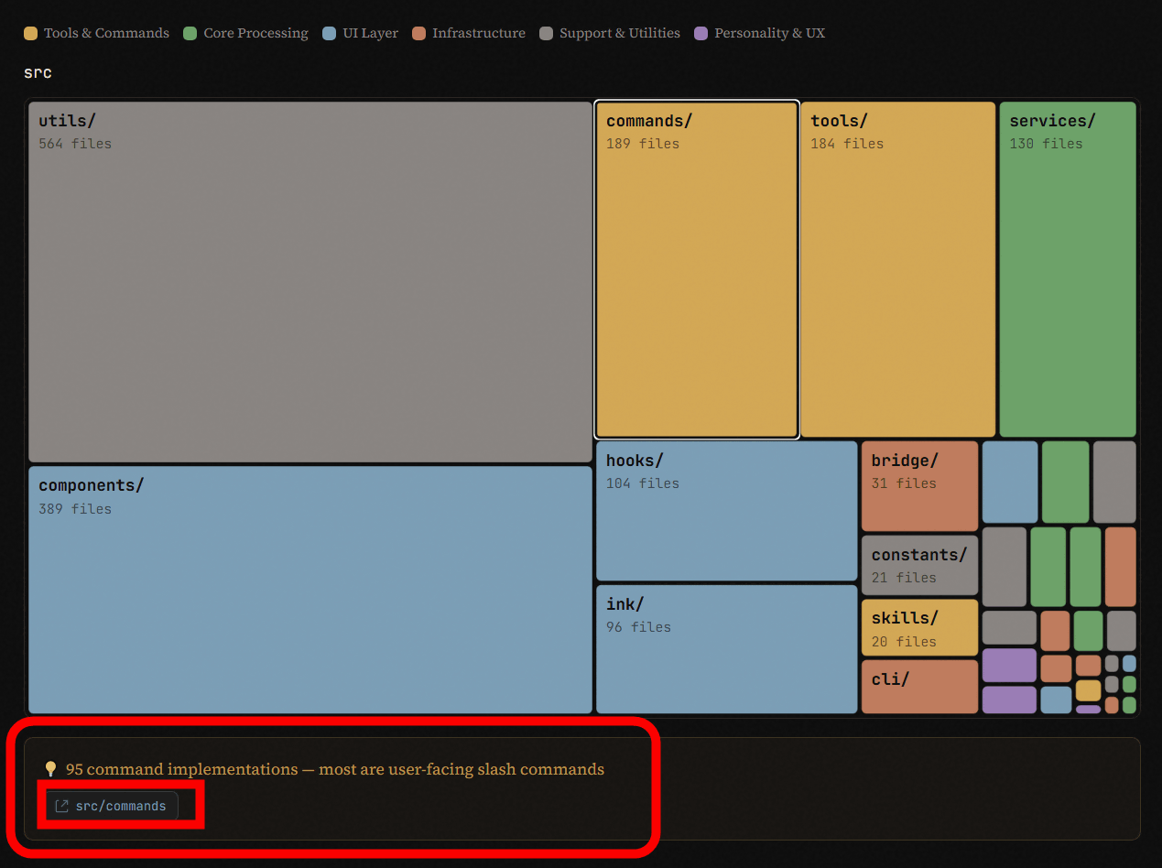Click the services/ tile with 130 files

point(1067,269)
